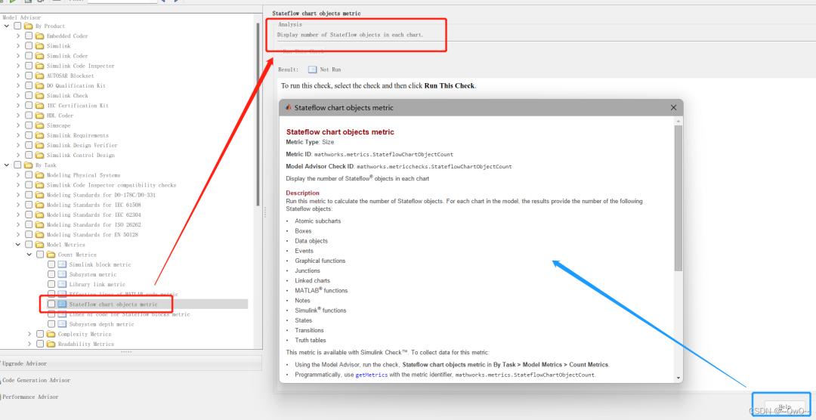Viewport: 816px width, 420px height.
Task: Collapse the Model Metrics tree node
Action: click(18, 245)
